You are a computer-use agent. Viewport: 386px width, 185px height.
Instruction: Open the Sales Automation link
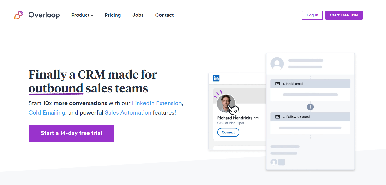click(128, 112)
